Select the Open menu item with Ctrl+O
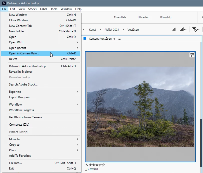203x173 pixels. click(x=41, y=37)
